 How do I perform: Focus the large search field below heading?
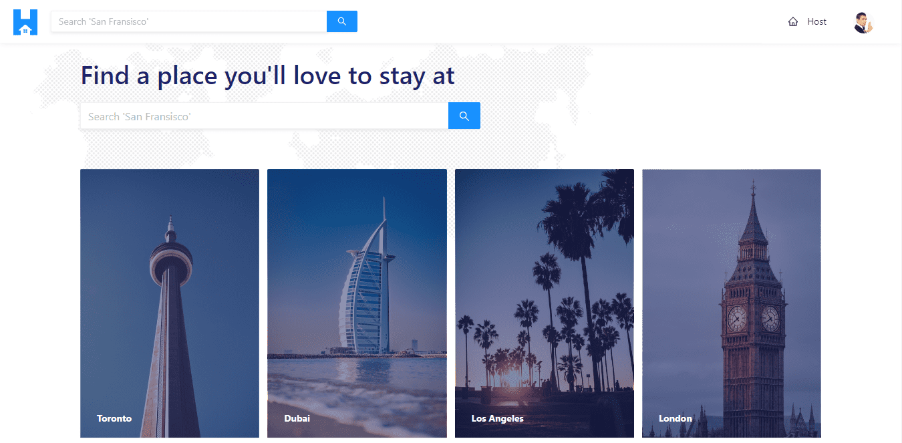coord(265,116)
